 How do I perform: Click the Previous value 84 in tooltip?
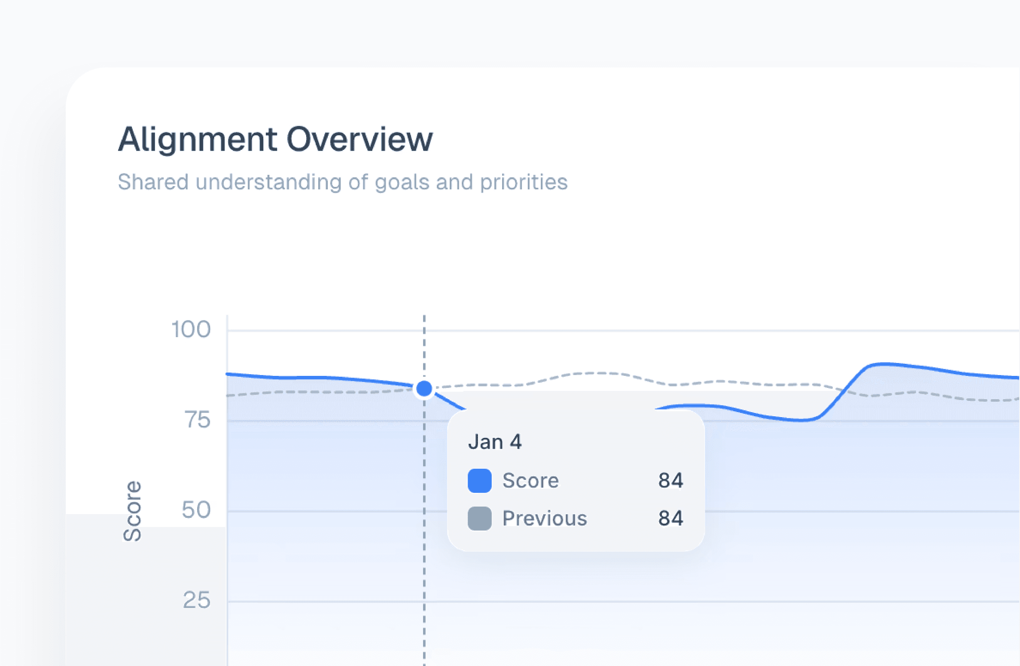click(671, 518)
